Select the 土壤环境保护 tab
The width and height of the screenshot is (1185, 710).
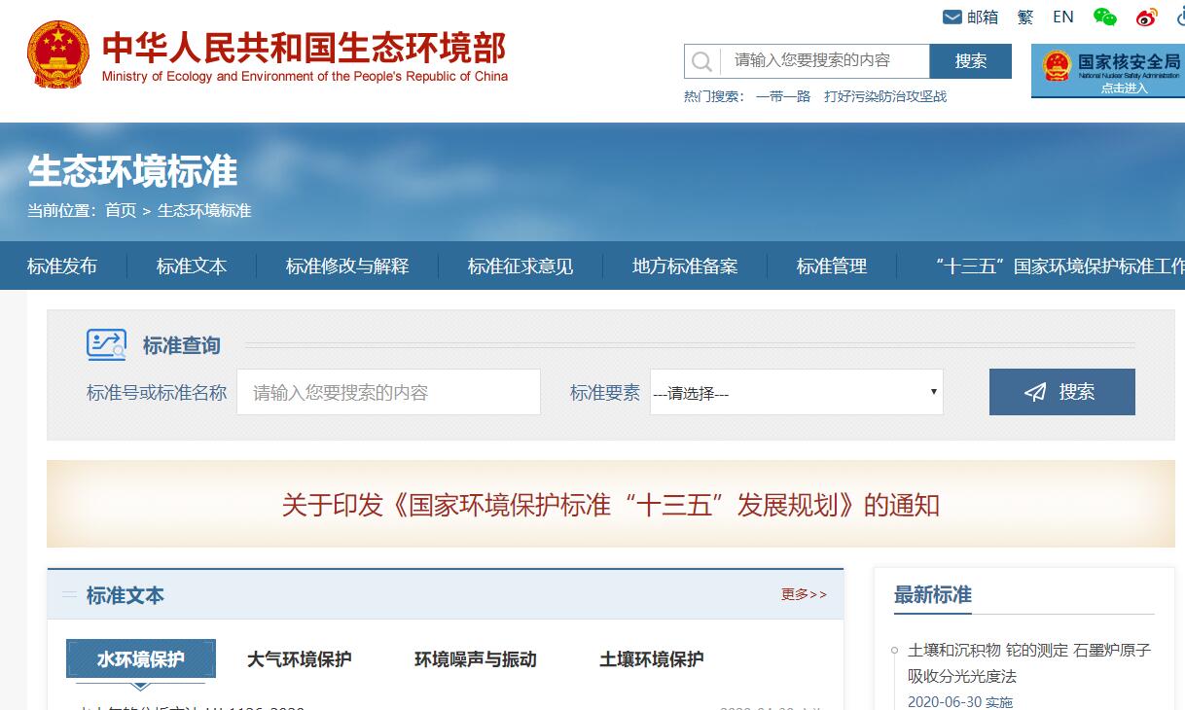[x=652, y=658]
